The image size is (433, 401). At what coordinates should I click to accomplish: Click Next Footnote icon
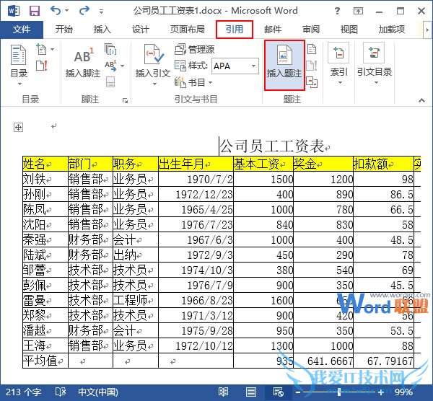click(x=110, y=66)
